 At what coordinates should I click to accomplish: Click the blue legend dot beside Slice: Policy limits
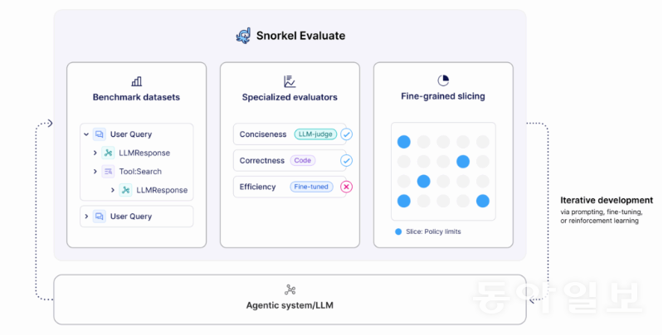[398, 231]
